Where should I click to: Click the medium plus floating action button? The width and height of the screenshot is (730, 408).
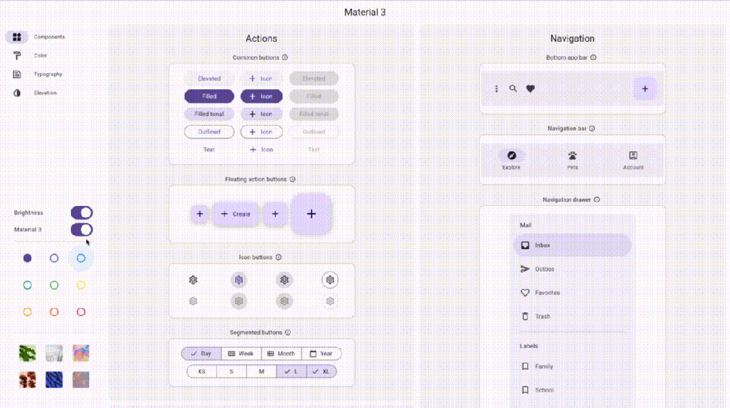pyautogui.click(x=275, y=214)
